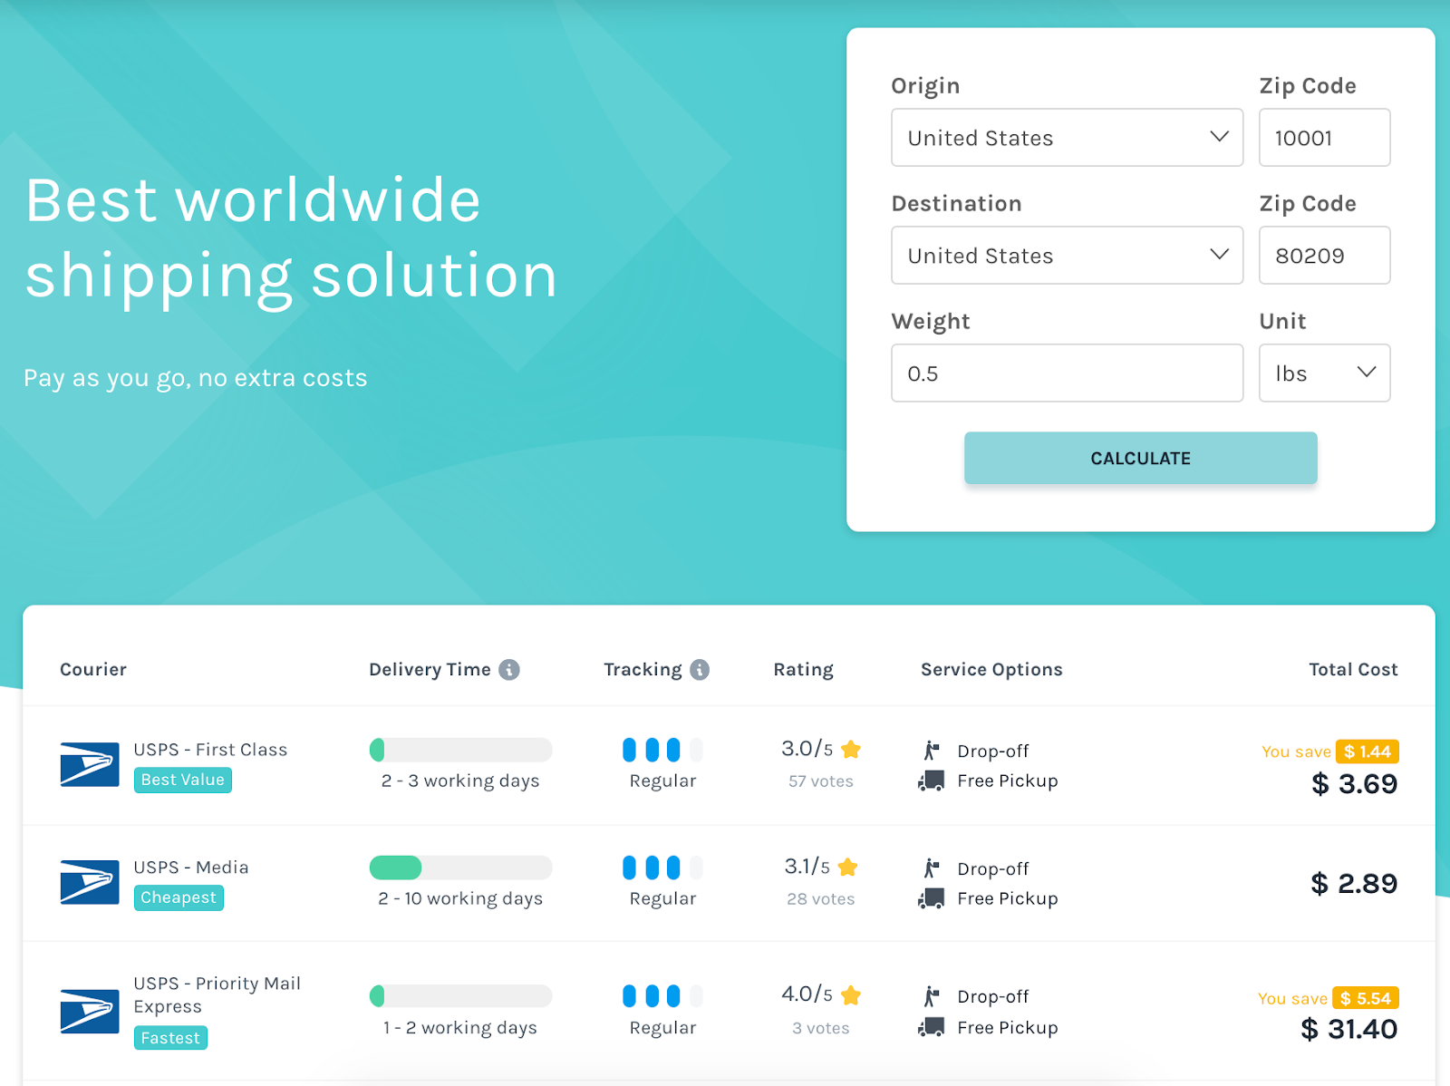Click the Destination field label
This screenshot has height=1086, width=1450.
tap(956, 203)
